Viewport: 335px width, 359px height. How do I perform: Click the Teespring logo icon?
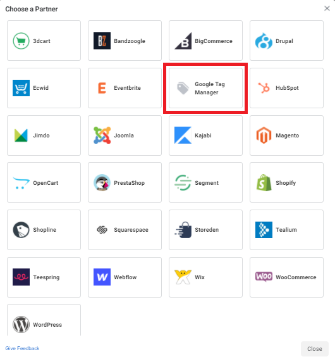pyautogui.click(x=21, y=277)
